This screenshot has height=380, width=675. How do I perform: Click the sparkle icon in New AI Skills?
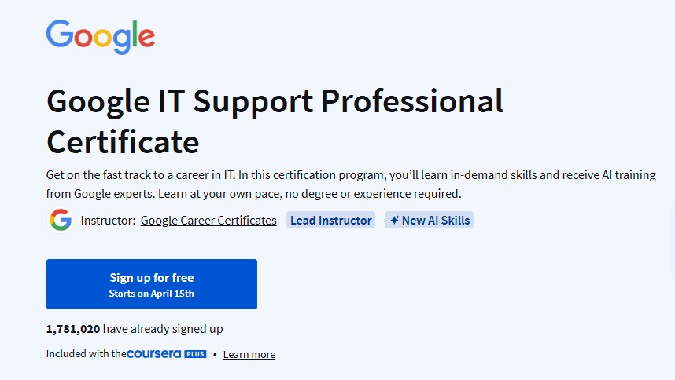tap(394, 221)
